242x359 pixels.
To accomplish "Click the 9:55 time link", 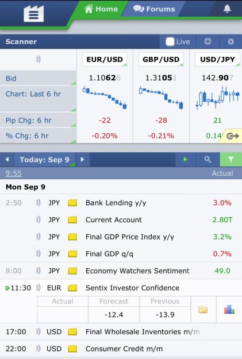I will point(14,173).
